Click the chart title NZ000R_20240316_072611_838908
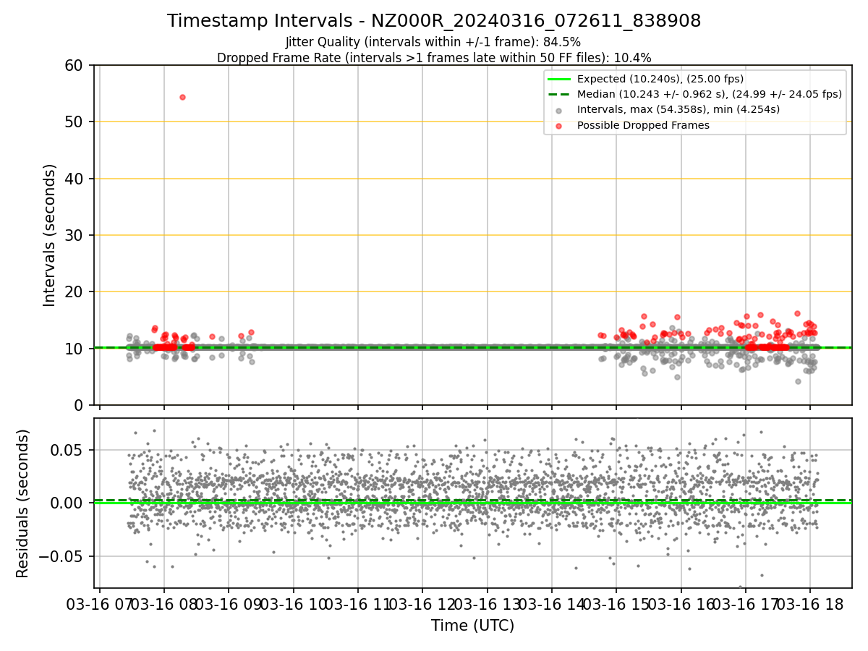 point(434,21)
